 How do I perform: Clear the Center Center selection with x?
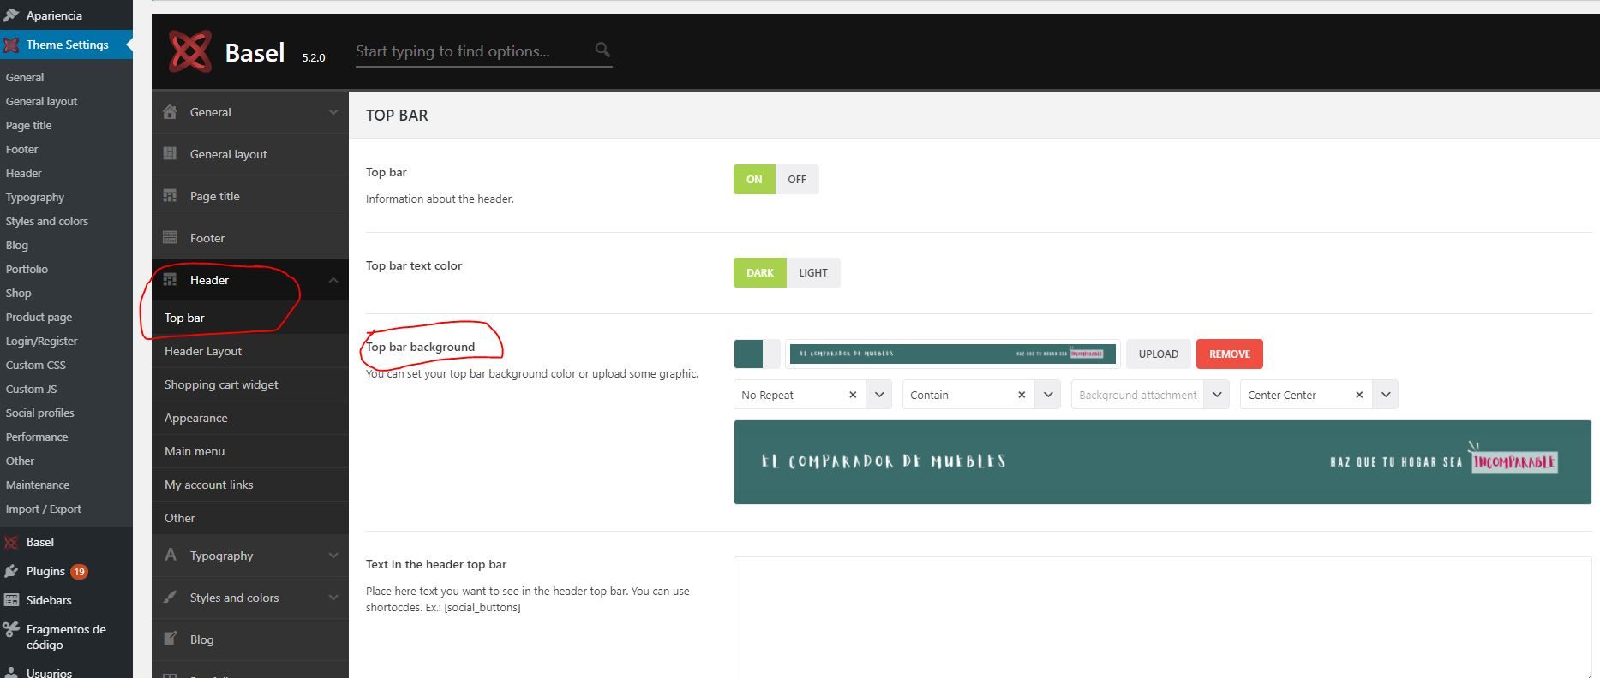(x=1359, y=395)
